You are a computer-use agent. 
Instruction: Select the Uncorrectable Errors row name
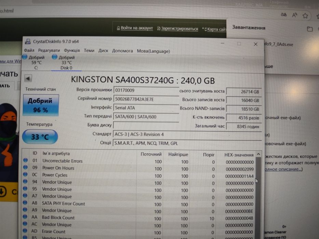coord(63,161)
